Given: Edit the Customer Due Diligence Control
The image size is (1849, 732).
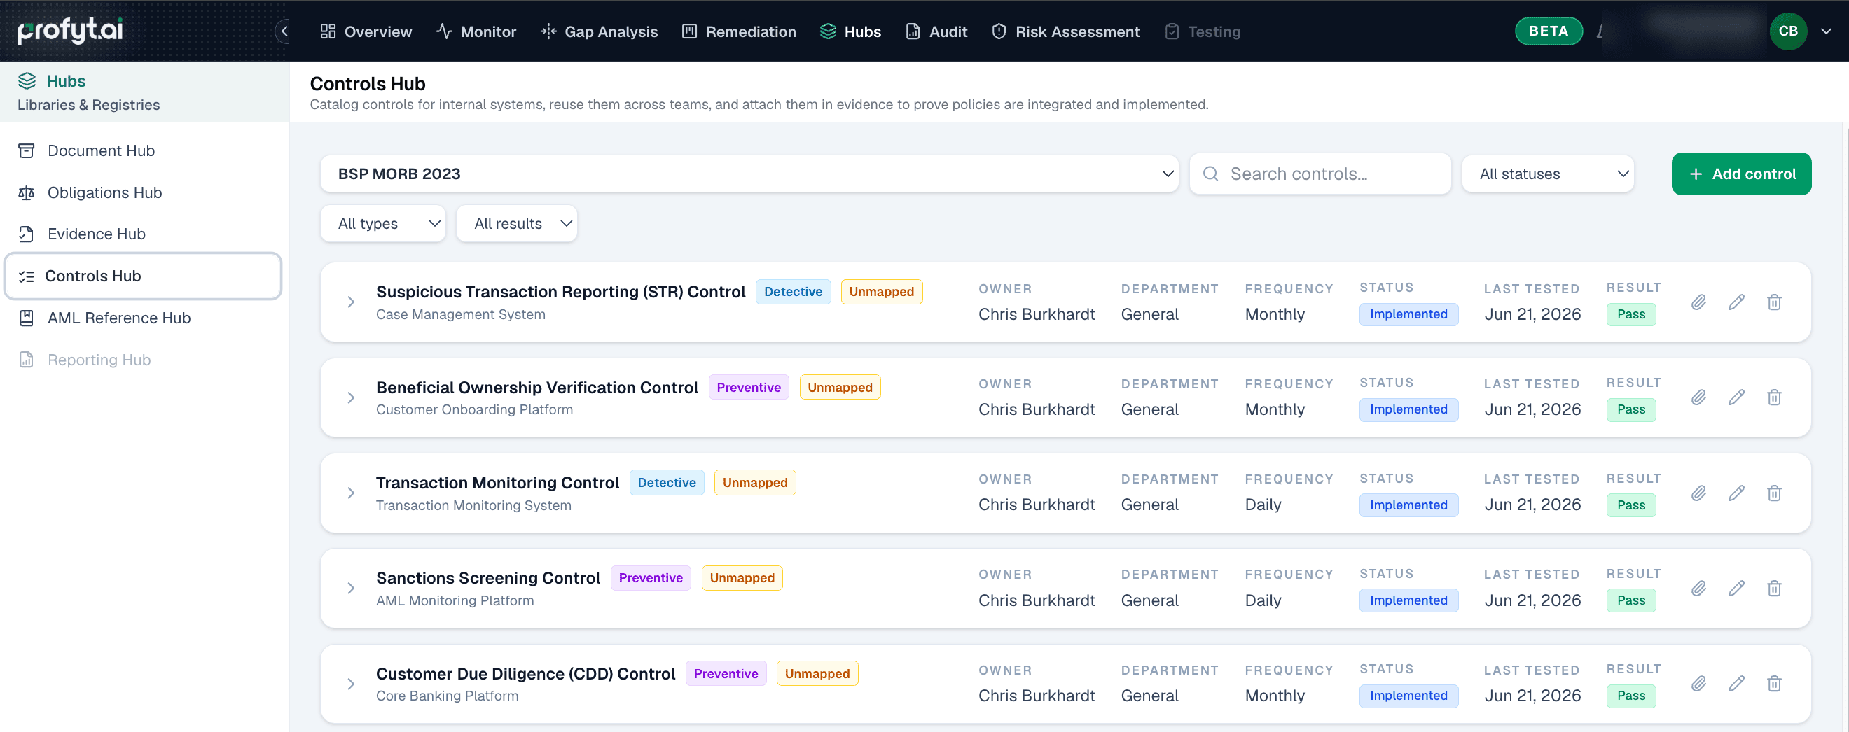Looking at the screenshot, I should (x=1736, y=683).
